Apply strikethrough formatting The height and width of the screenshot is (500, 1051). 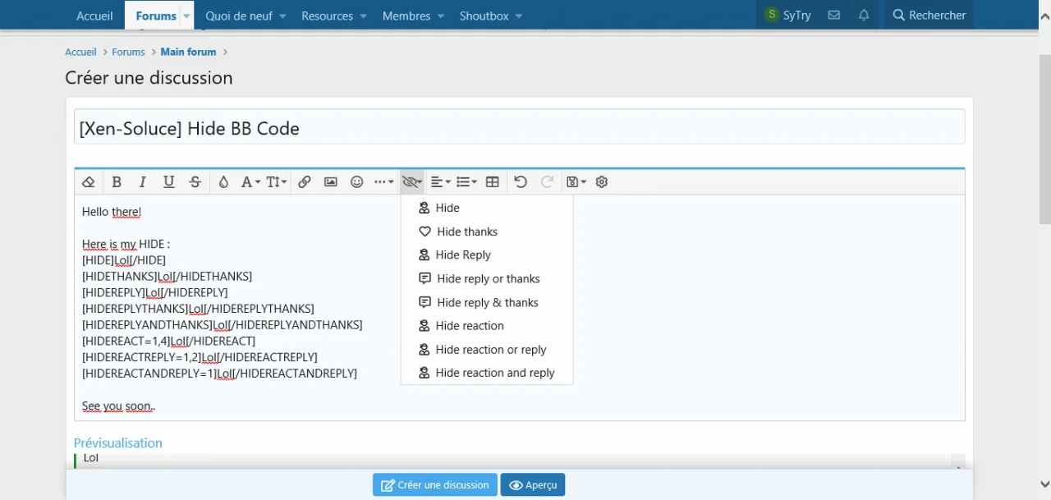(195, 181)
